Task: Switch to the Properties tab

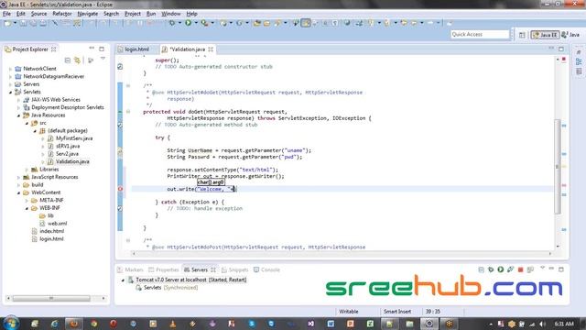Action: point(163,269)
